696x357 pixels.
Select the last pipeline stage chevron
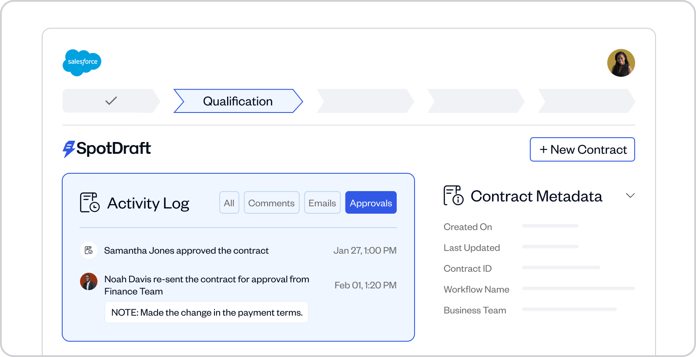click(x=586, y=101)
